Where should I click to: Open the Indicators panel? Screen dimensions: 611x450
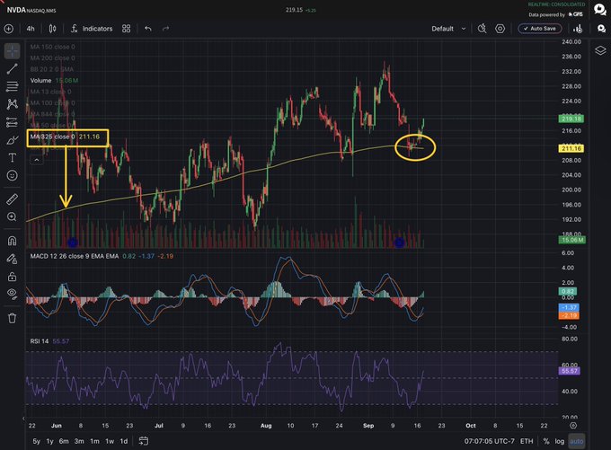point(92,29)
